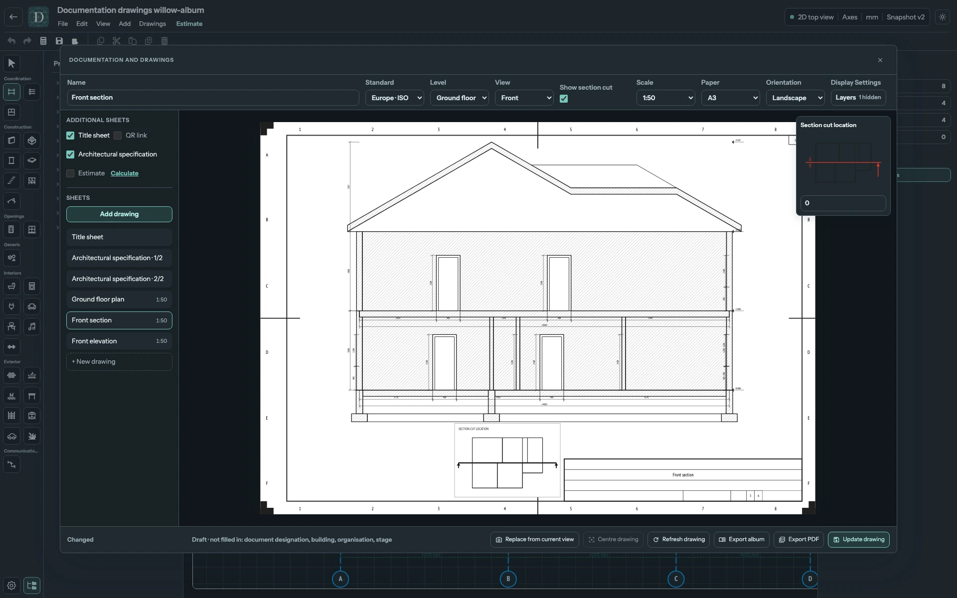The width and height of the screenshot is (957, 598).
Task: Select the axes grid tool
Action: click(11, 92)
